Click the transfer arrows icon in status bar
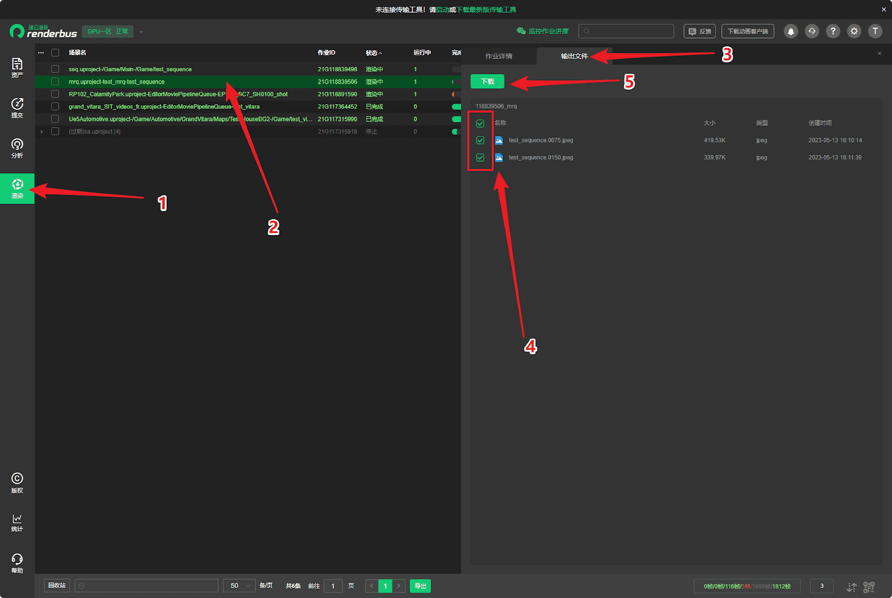This screenshot has width=892, height=598. 851,587
